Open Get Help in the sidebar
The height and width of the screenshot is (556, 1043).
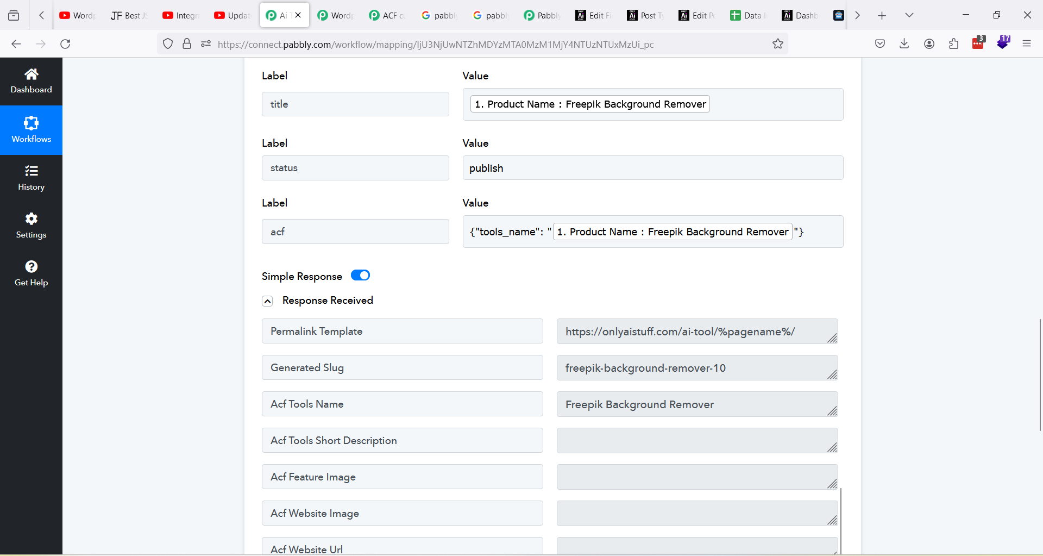click(x=31, y=274)
